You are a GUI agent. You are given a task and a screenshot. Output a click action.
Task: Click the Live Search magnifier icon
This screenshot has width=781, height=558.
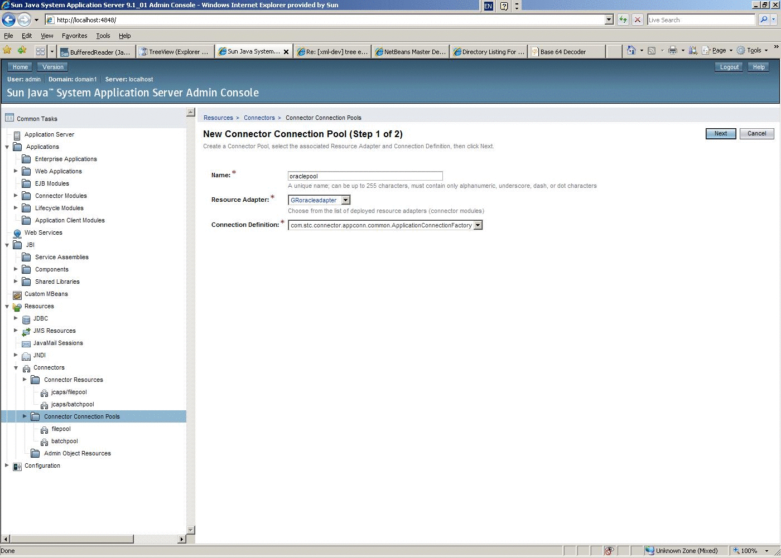point(764,20)
